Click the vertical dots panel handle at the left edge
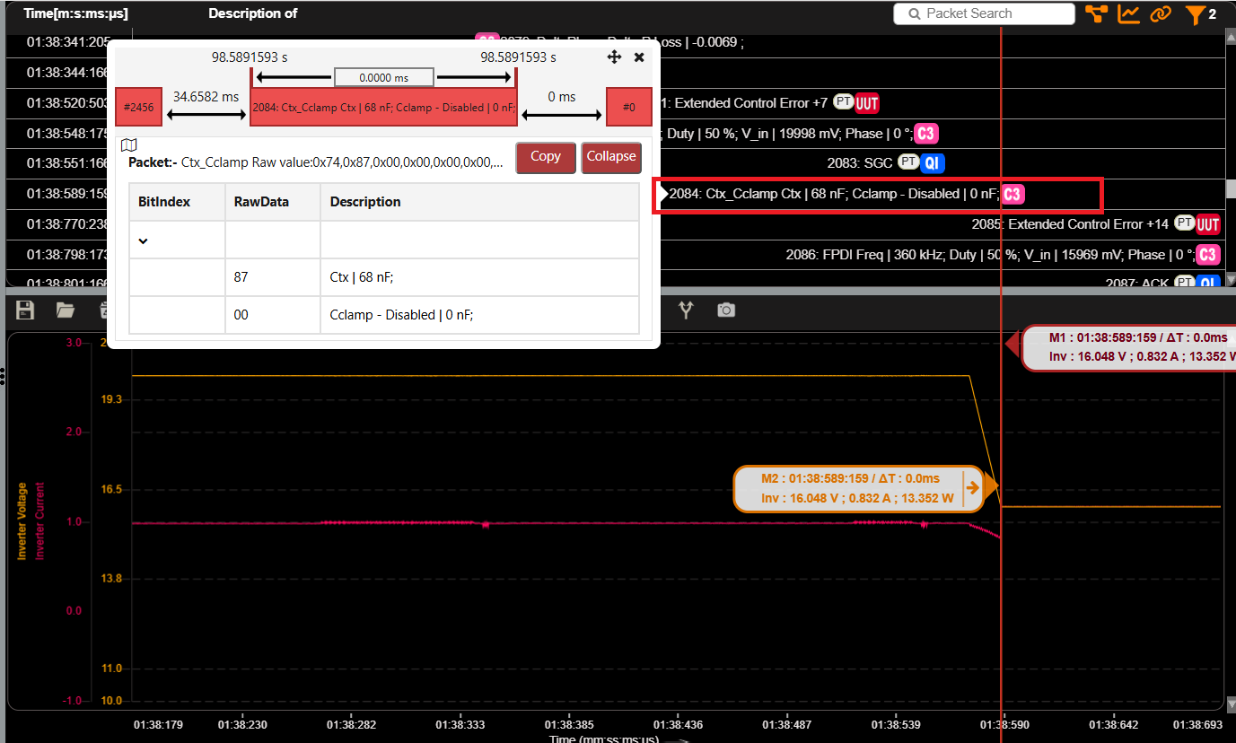Viewport: 1236px width, 743px height. [3, 375]
